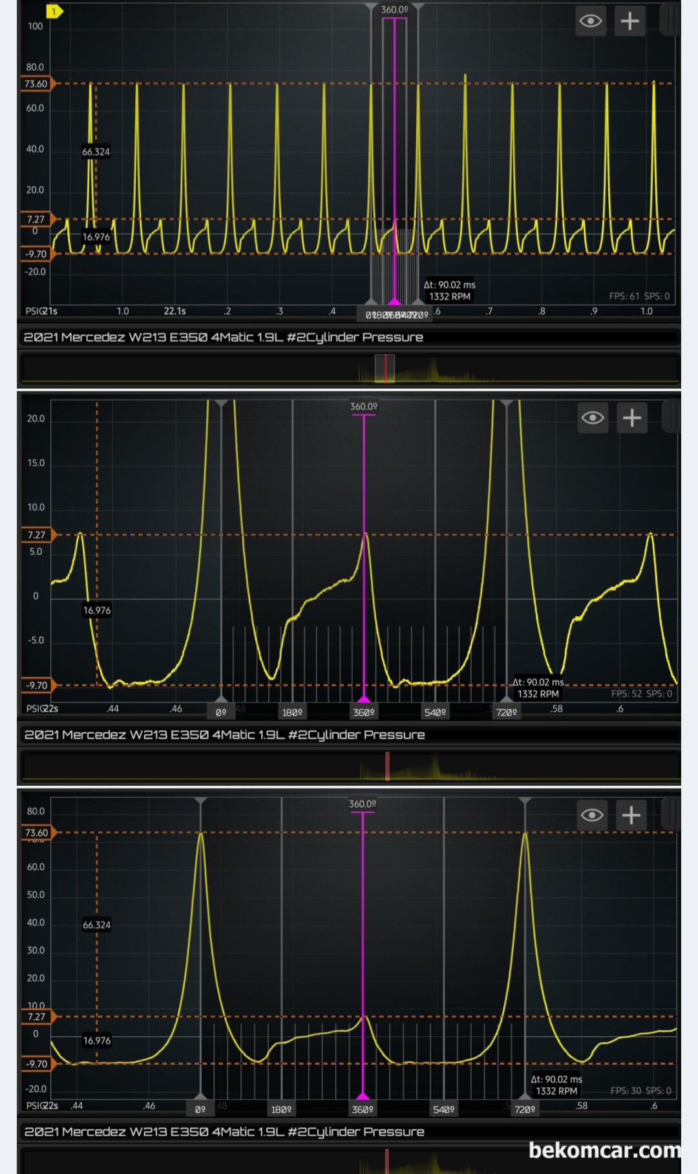
Task: Click the middle graph's overview strip red marker
Action: [x=387, y=766]
